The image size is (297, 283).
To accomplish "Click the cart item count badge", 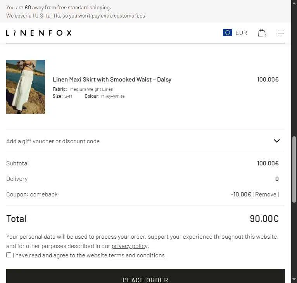I will click(x=266, y=35).
